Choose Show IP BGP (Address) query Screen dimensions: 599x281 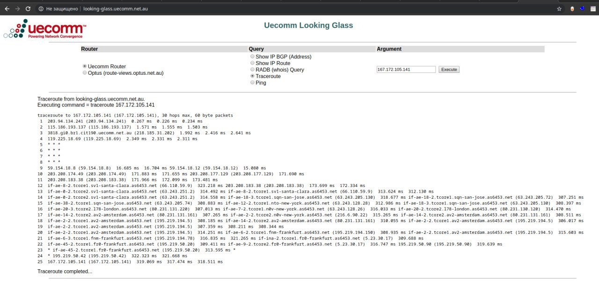[253, 57]
